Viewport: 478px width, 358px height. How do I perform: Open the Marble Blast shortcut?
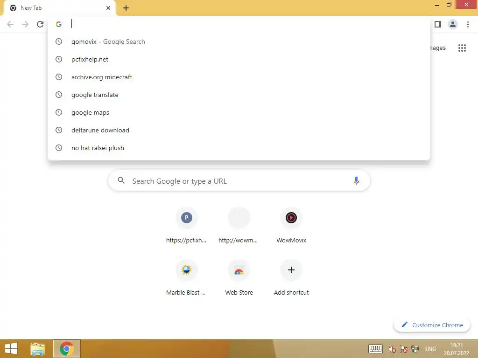pos(186,278)
